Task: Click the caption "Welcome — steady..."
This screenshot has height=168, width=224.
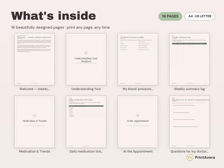Action: pos(35,89)
